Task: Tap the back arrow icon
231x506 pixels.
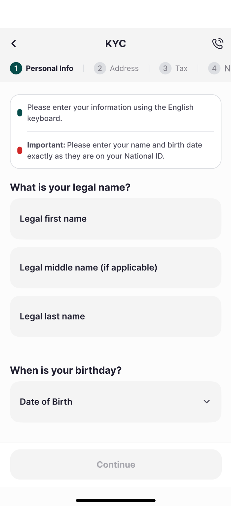Action: click(x=14, y=44)
